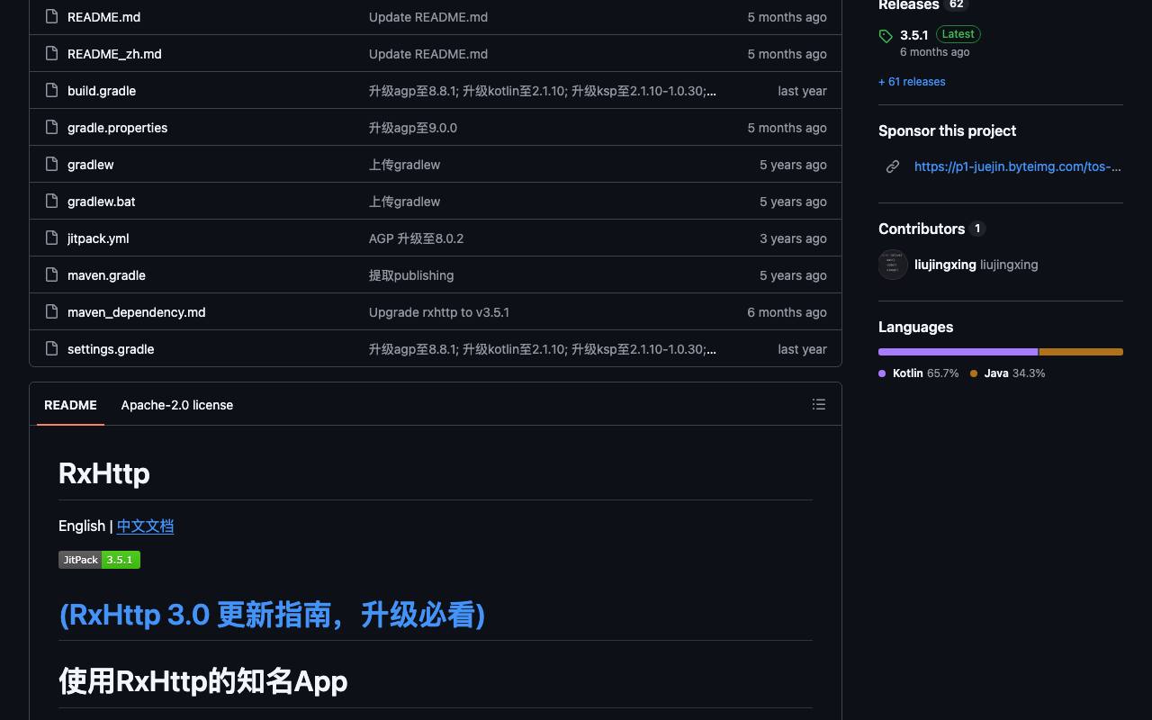Click the file icon beside gradlew.bat
Viewport: 1152px width, 720px height.
51,202
